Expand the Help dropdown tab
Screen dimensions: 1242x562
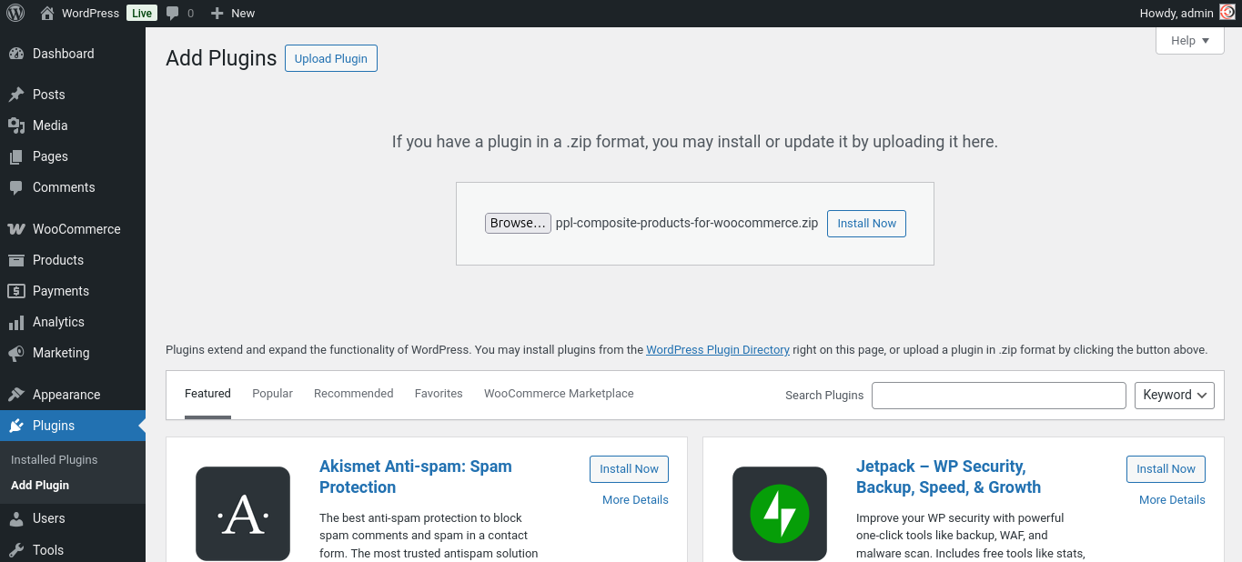(1189, 40)
